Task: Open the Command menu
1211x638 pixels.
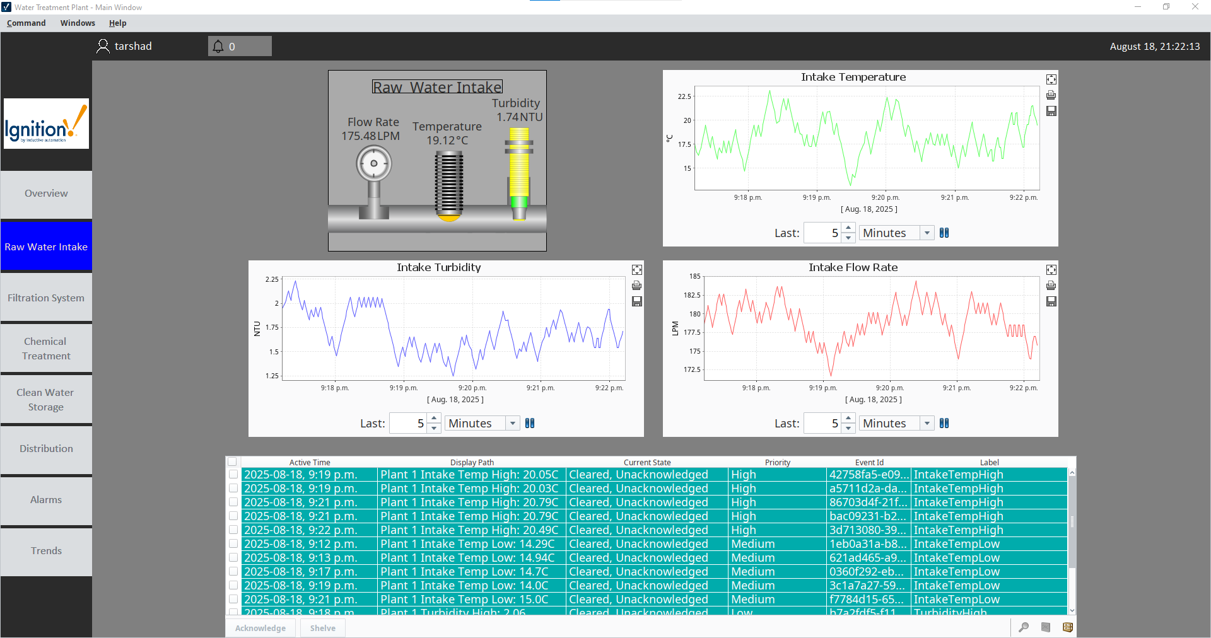Action: (x=26, y=23)
